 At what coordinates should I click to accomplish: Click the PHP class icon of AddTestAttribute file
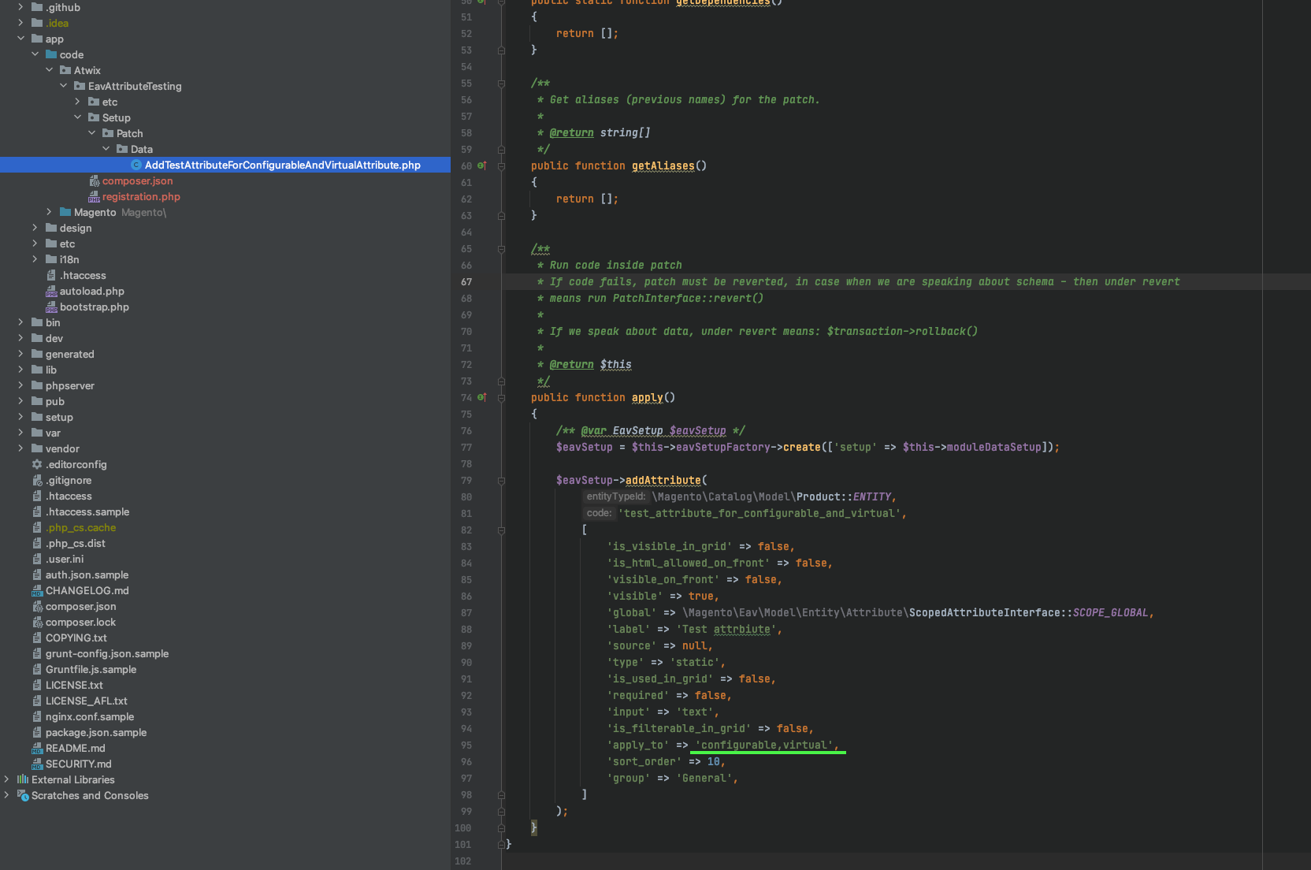136,165
